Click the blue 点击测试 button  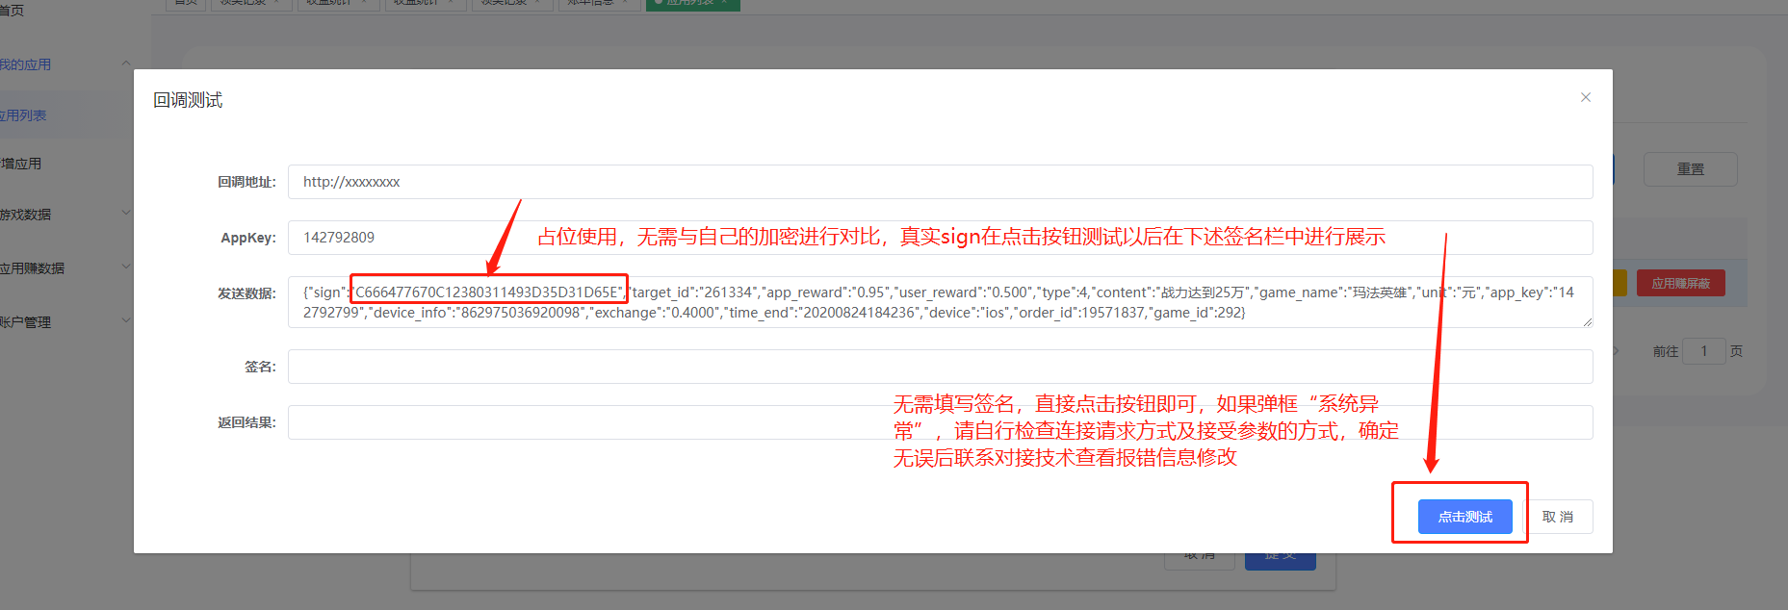point(1464,517)
